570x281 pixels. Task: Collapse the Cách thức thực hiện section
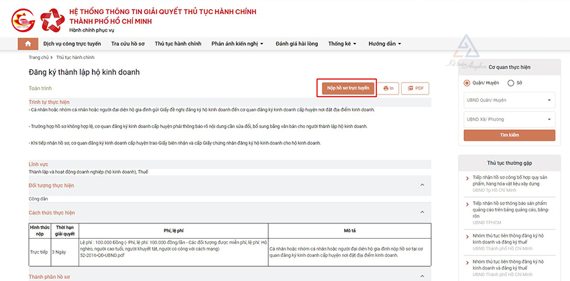pos(422,213)
